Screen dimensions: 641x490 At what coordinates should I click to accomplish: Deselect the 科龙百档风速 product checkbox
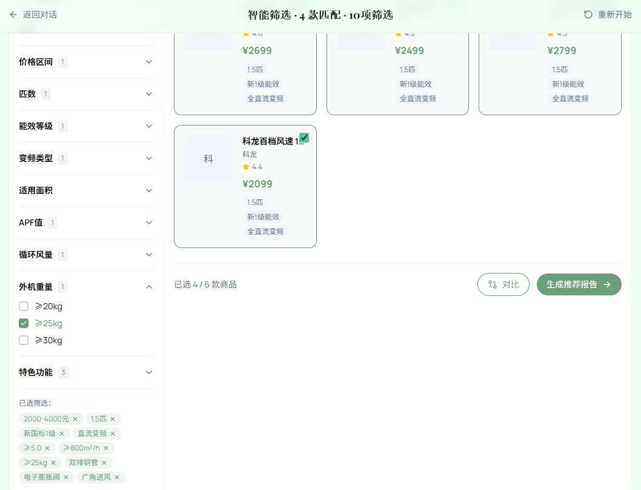304,138
